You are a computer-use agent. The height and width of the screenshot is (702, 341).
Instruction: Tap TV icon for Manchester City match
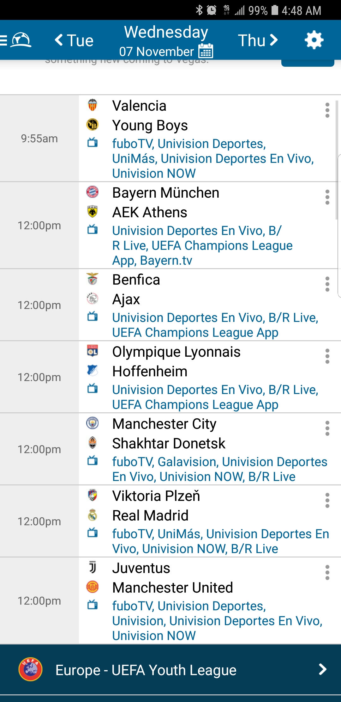[93, 461]
